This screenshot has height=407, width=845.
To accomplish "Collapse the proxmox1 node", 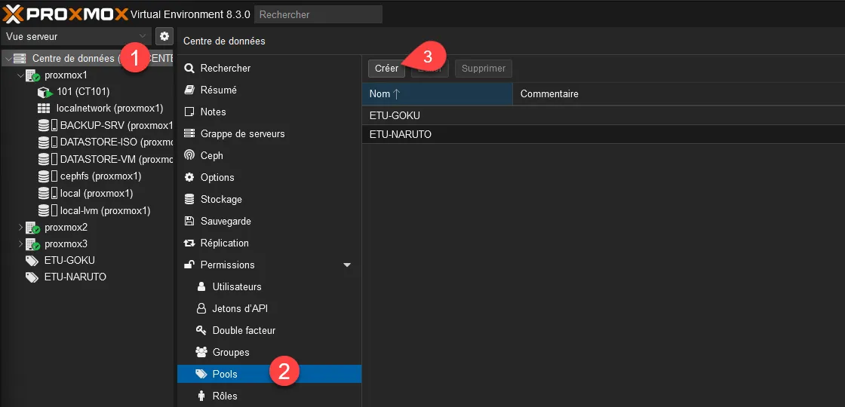I will [x=20, y=75].
